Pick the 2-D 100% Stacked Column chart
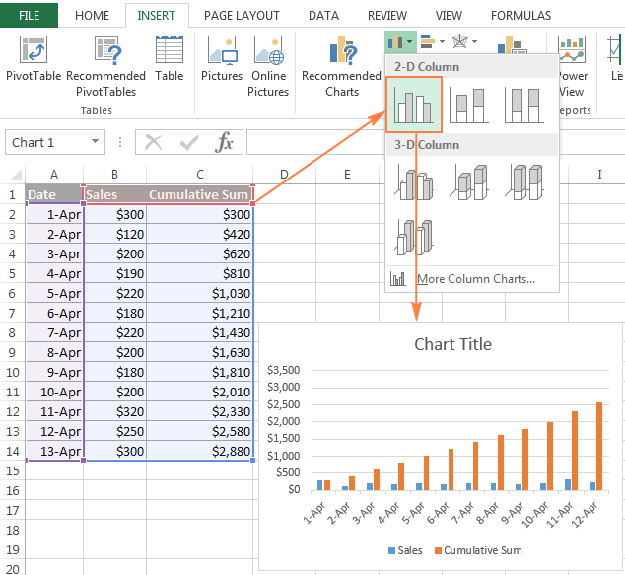The width and height of the screenshot is (625, 575). (522, 105)
